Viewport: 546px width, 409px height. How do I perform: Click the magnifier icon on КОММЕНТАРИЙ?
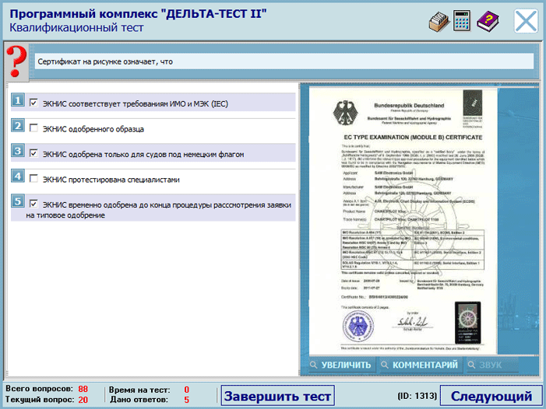tap(385, 365)
